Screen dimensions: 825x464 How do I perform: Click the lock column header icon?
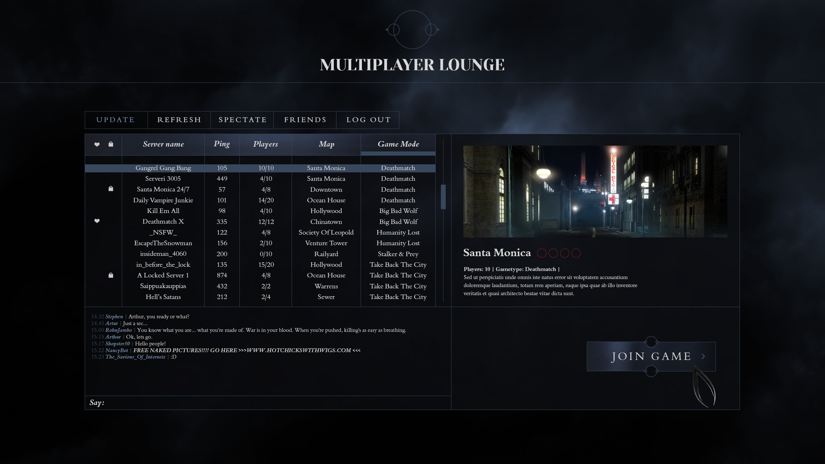111,144
